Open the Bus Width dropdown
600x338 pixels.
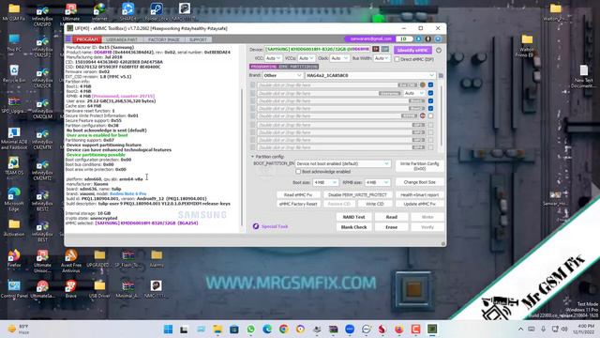[x=382, y=58]
